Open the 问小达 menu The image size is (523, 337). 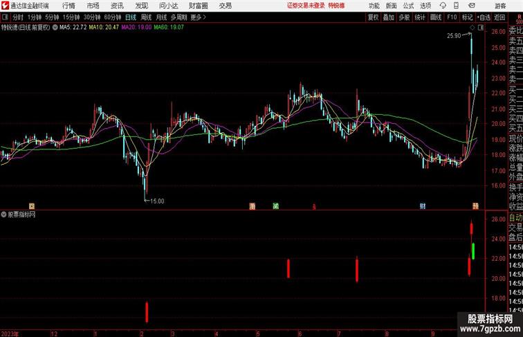tap(168, 6)
